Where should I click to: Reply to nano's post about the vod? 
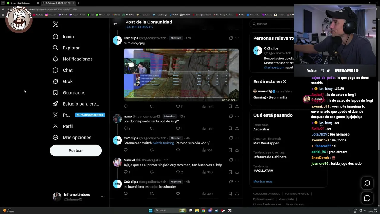point(127,128)
